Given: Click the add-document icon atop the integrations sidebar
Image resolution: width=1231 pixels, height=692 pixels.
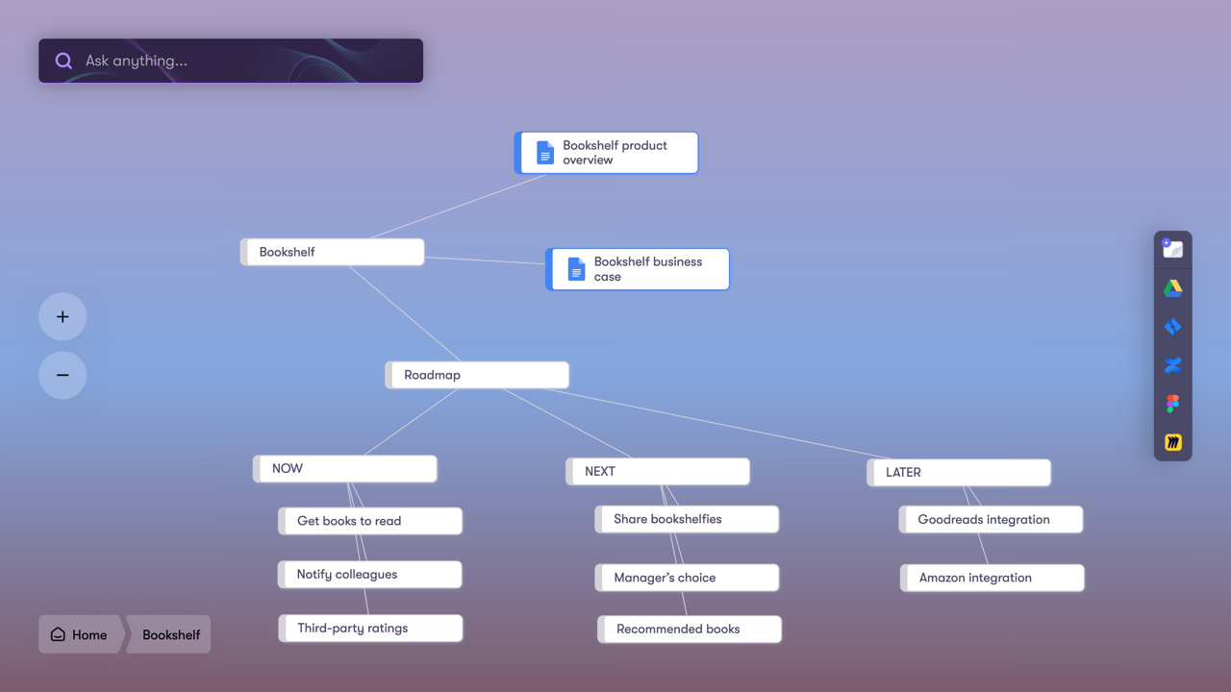Looking at the screenshot, I should point(1172,248).
